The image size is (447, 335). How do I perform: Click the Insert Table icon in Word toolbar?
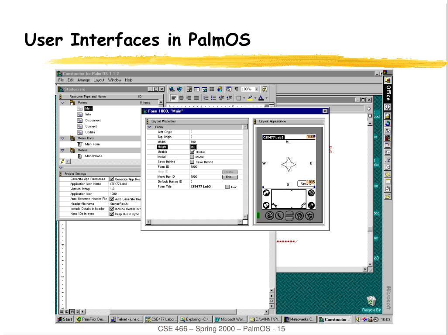[x=197, y=89]
